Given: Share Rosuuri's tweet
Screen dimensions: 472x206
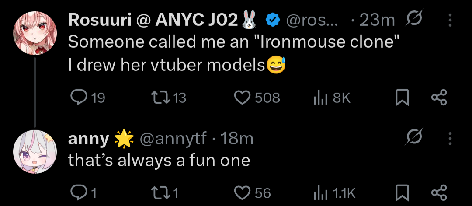Looking at the screenshot, I should (439, 98).
